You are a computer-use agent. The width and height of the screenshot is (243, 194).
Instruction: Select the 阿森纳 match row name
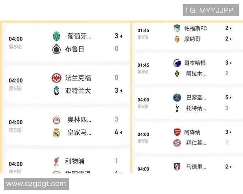tap(192, 132)
